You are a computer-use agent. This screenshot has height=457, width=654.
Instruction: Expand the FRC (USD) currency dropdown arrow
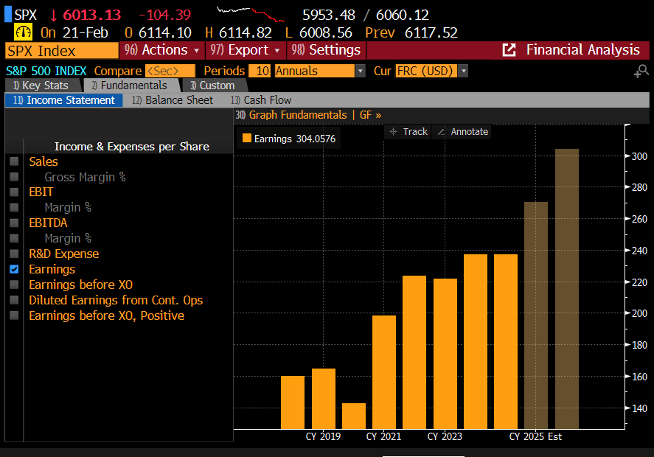click(x=463, y=71)
